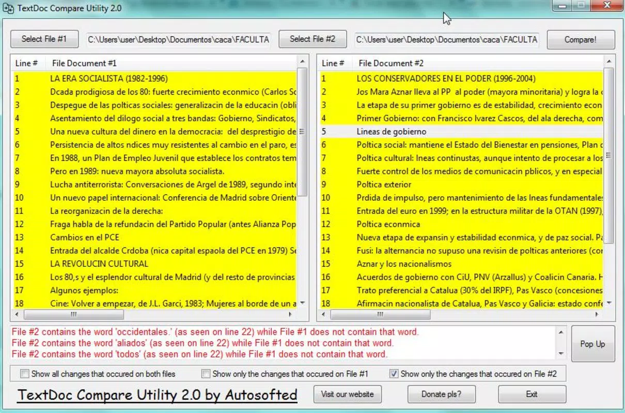Screen dimensions: 625x413
Task: Click File #2 list scroll up arrow
Action: point(609,61)
